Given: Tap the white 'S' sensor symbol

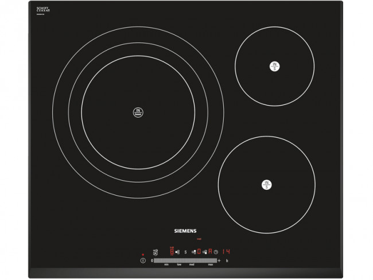Looking at the screenshot, I should (185, 252).
